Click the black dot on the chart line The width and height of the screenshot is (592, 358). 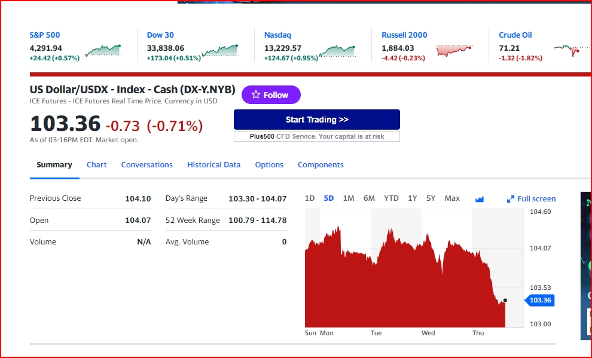point(505,300)
